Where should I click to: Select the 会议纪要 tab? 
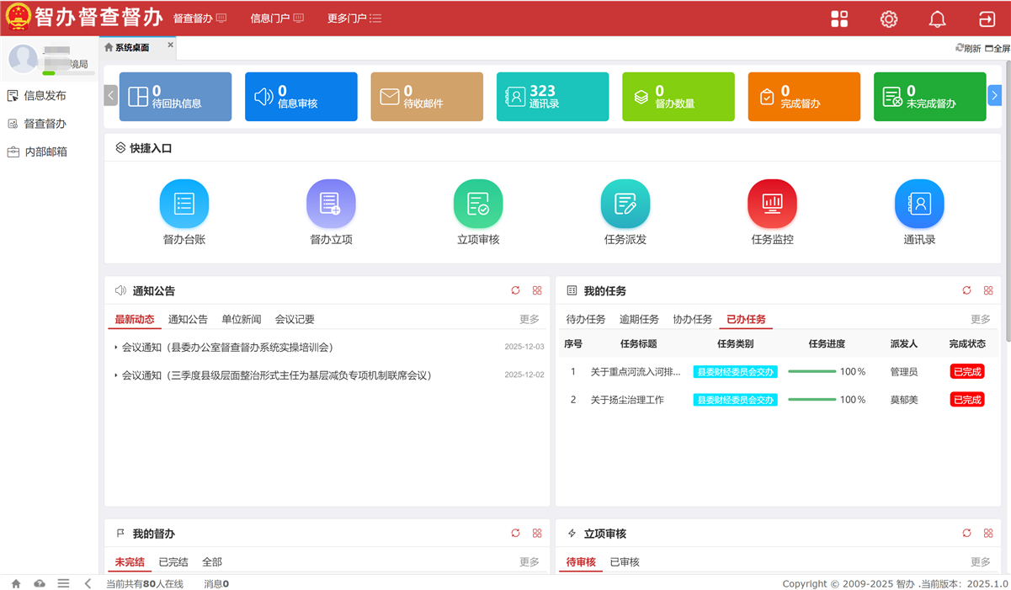click(295, 320)
